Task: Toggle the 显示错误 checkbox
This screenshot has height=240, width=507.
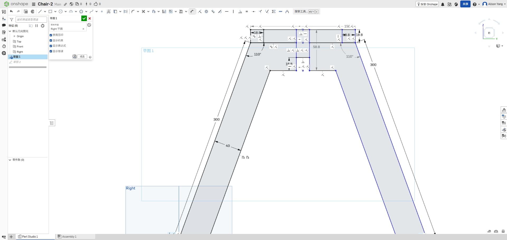Action: coord(51,51)
